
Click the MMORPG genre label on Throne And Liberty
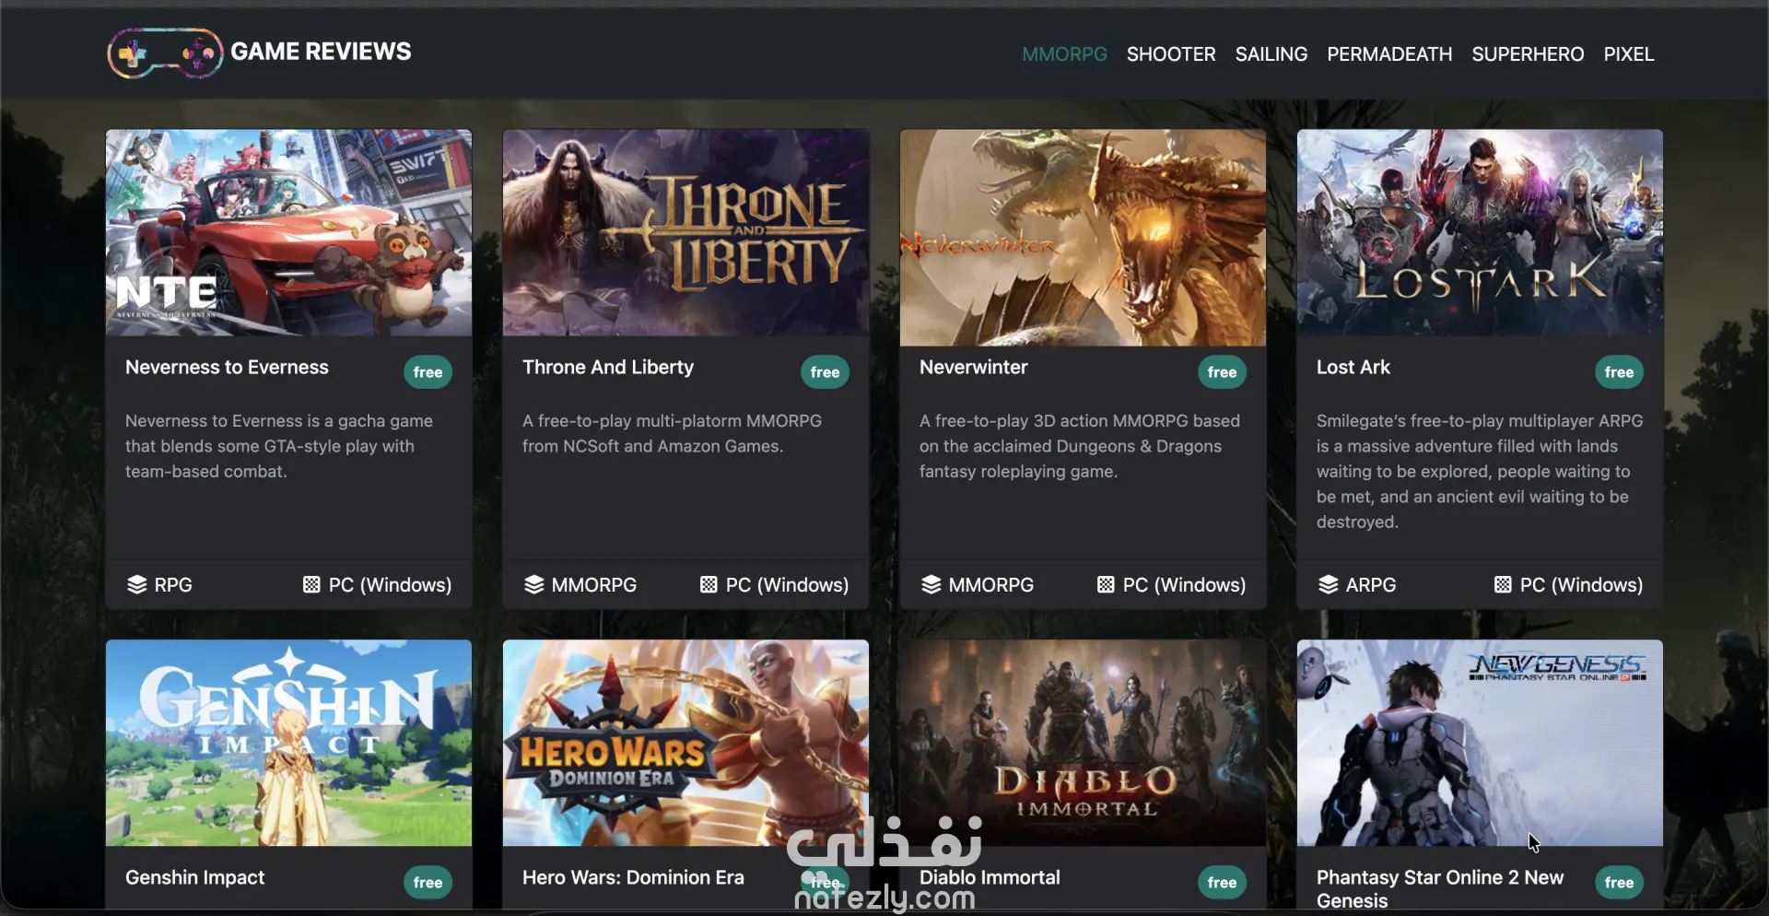pyautogui.click(x=594, y=584)
